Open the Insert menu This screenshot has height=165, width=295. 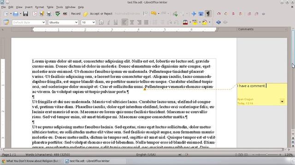pos(29,7)
